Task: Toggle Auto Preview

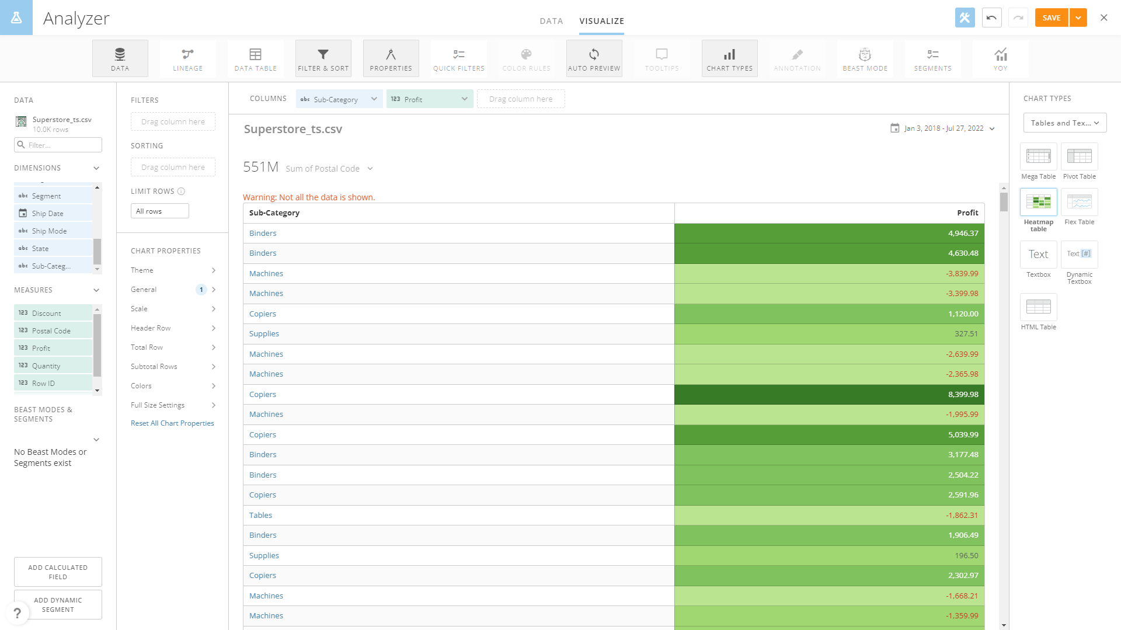Action: tap(594, 58)
